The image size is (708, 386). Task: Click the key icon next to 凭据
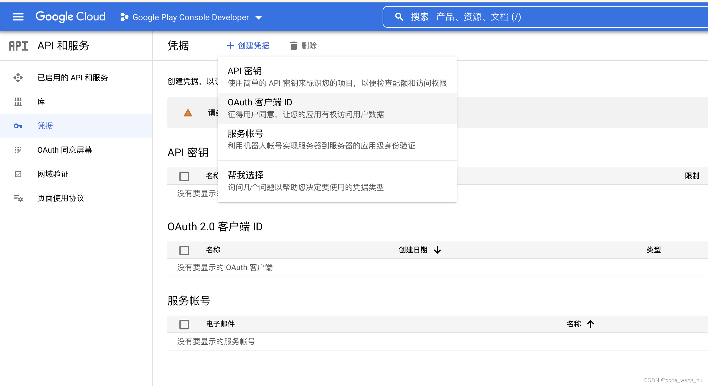click(x=18, y=126)
